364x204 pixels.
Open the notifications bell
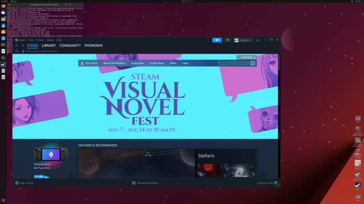(x=227, y=40)
